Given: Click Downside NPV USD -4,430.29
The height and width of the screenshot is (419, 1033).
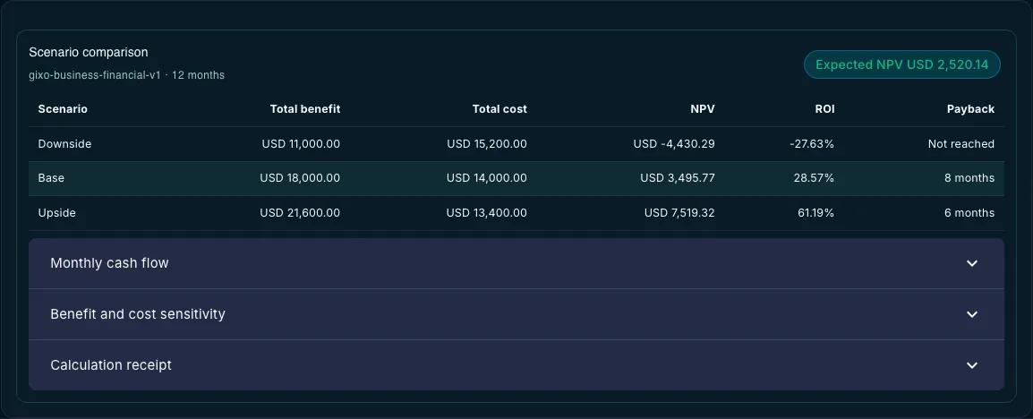Looking at the screenshot, I should click(x=674, y=143).
